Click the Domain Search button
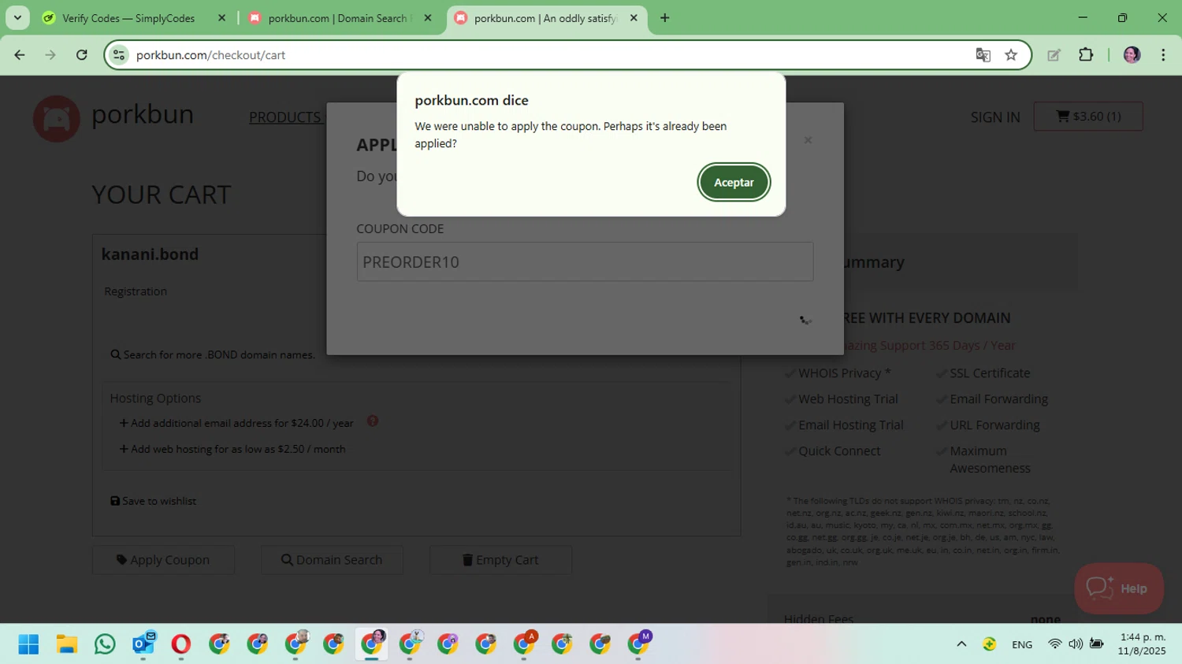This screenshot has width=1182, height=664. [x=332, y=560]
